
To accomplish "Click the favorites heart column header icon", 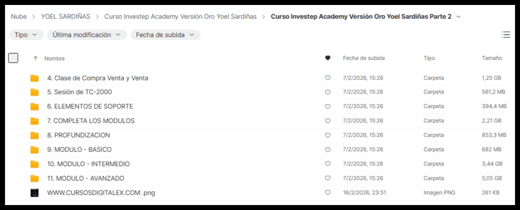I will [x=327, y=58].
